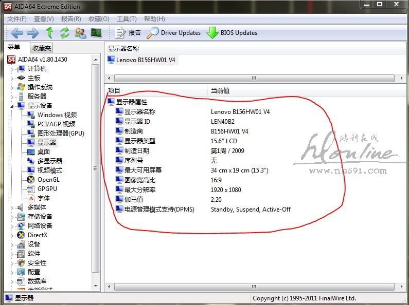The image size is (409, 305).
Task: Select PCI/AGP 视频 tree icon
Action: (x=31, y=124)
